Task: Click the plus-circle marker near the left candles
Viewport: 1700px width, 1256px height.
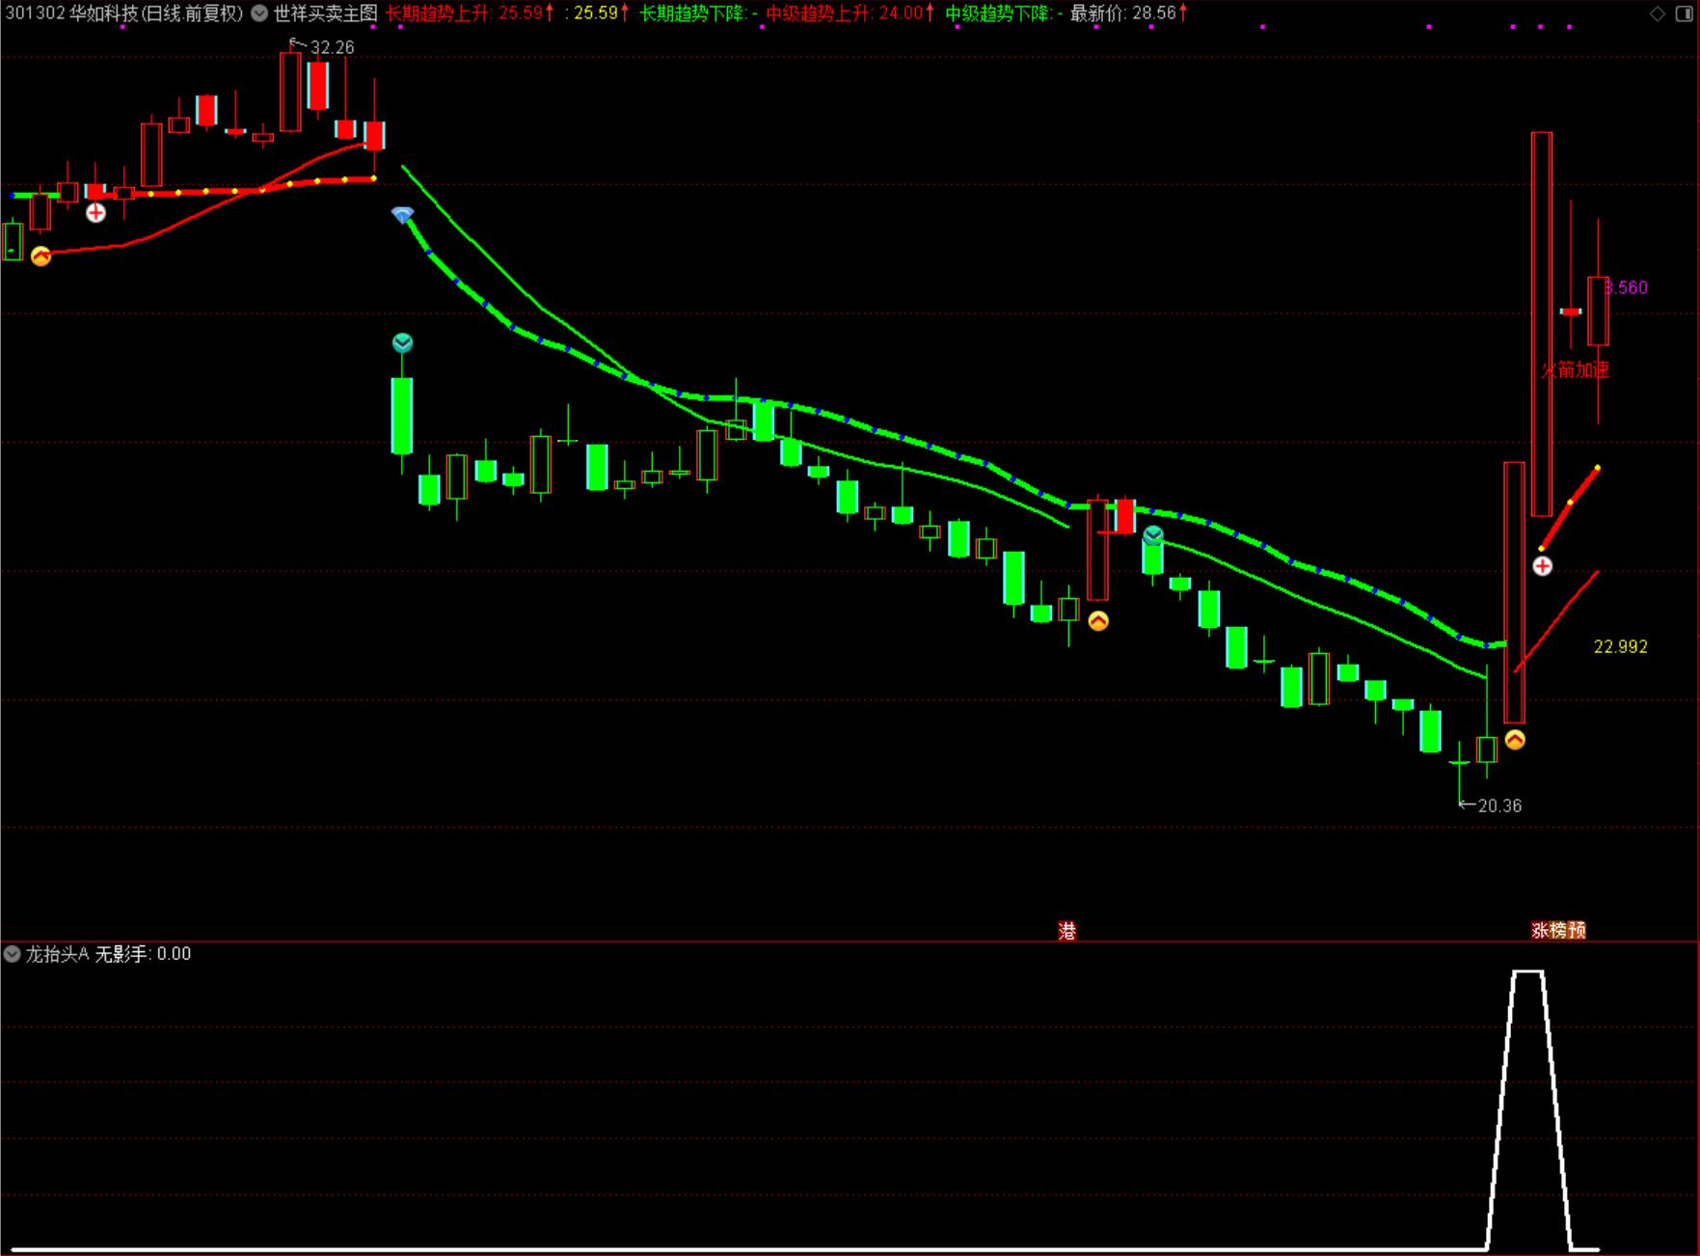Action: 95,212
